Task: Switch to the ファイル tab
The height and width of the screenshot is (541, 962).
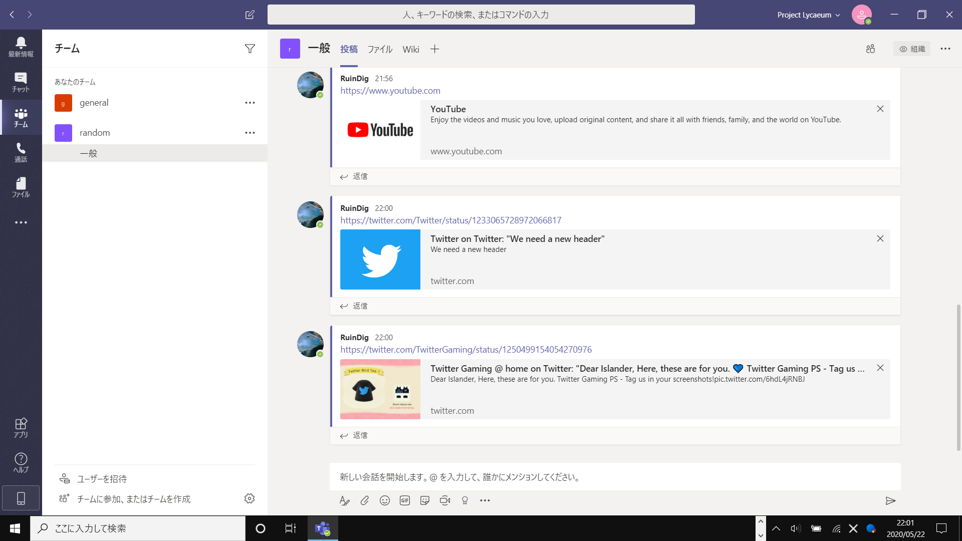Action: tap(380, 49)
